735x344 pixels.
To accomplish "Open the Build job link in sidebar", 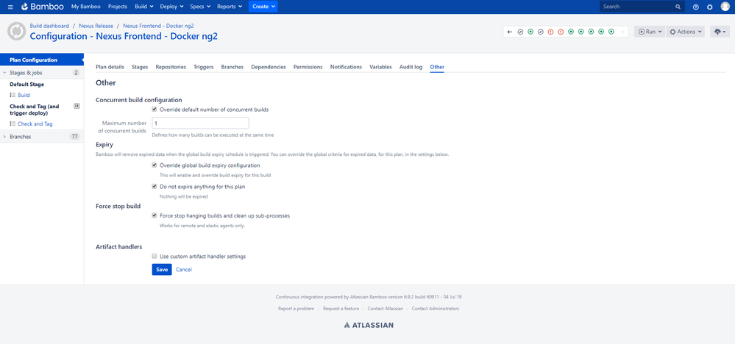I will 24,95.
